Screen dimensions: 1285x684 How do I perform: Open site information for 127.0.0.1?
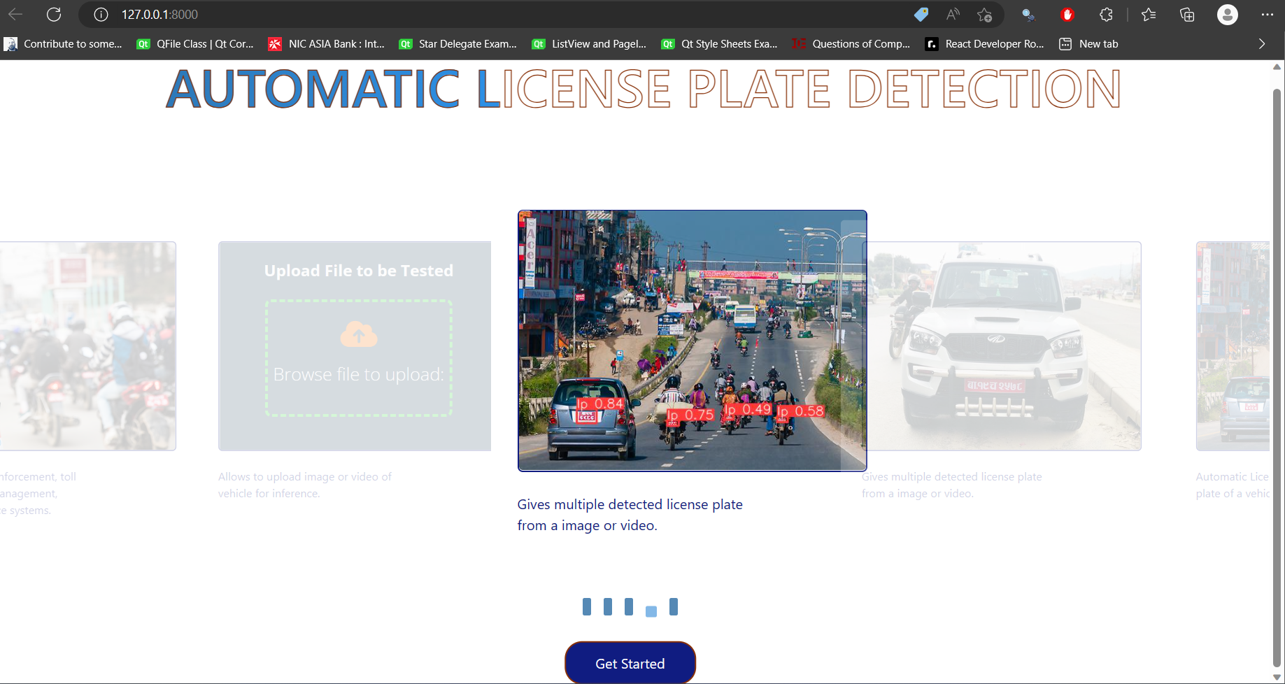pos(100,15)
